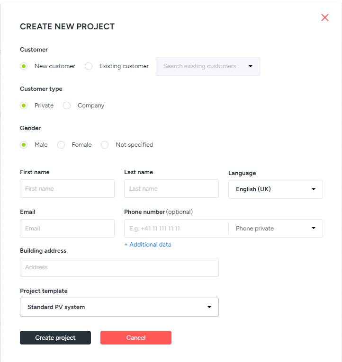This screenshot has height=362, width=342.
Task: Close the Create New Project dialog
Action: 325,18
